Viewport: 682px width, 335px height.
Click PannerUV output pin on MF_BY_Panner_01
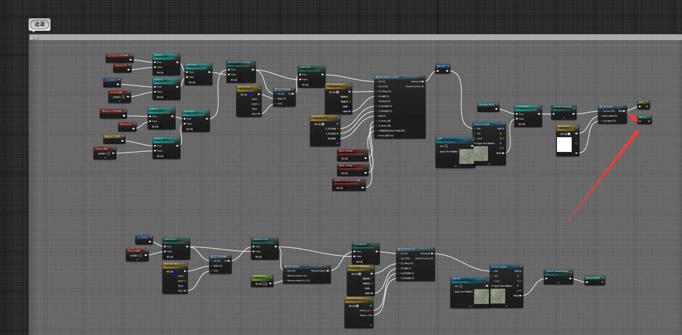pos(432,254)
